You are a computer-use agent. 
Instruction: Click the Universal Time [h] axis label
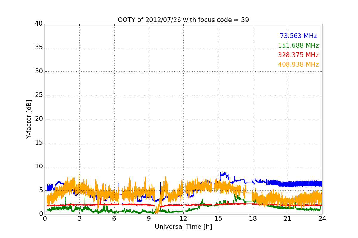pyautogui.click(x=183, y=227)
